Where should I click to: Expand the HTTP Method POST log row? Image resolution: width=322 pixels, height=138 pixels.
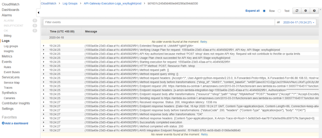tap(44, 66)
